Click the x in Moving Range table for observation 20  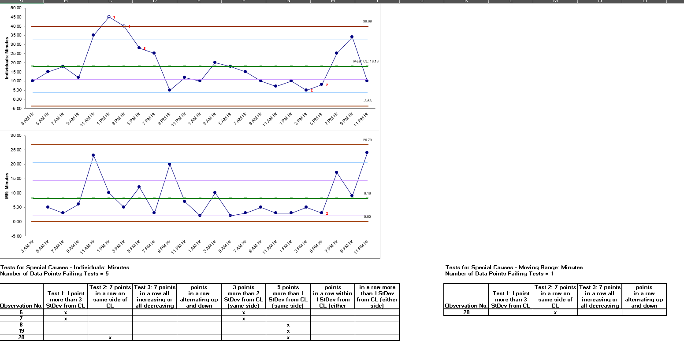pyautogui.click(x=555, y=312)
